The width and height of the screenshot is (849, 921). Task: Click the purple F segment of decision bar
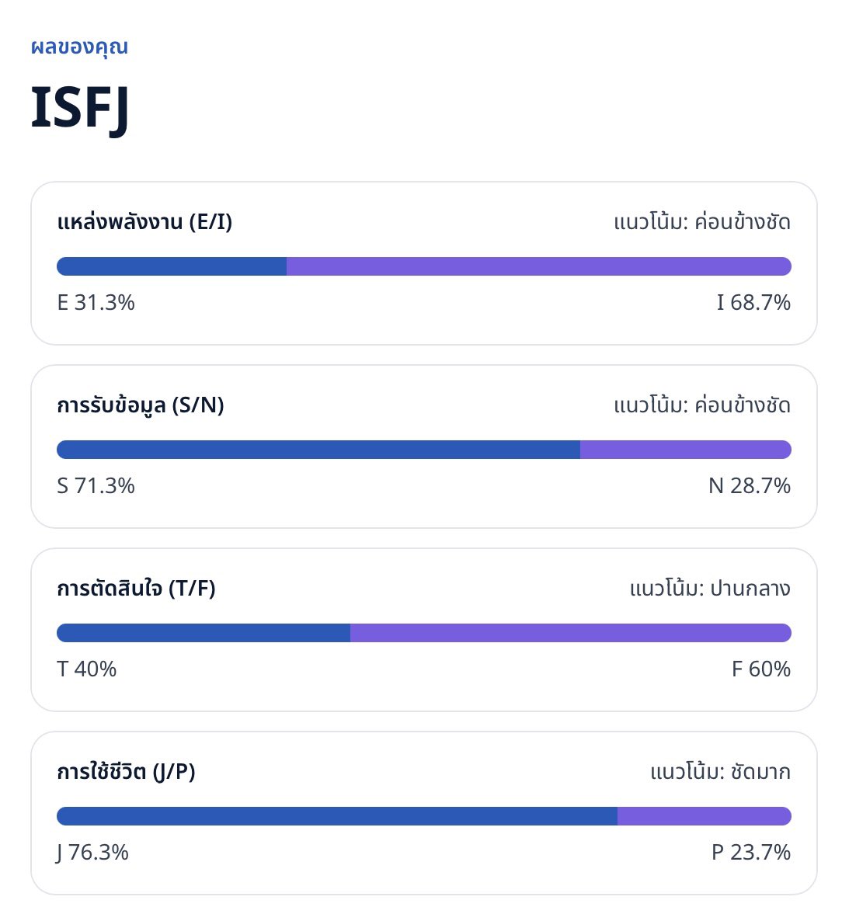point(570,633)
